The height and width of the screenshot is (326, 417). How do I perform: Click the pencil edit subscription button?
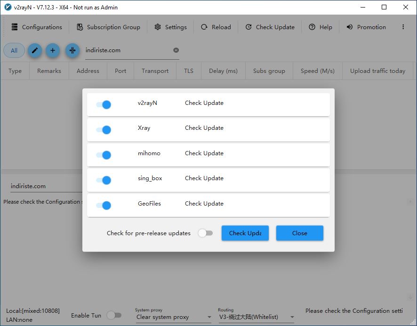point(35,50)
